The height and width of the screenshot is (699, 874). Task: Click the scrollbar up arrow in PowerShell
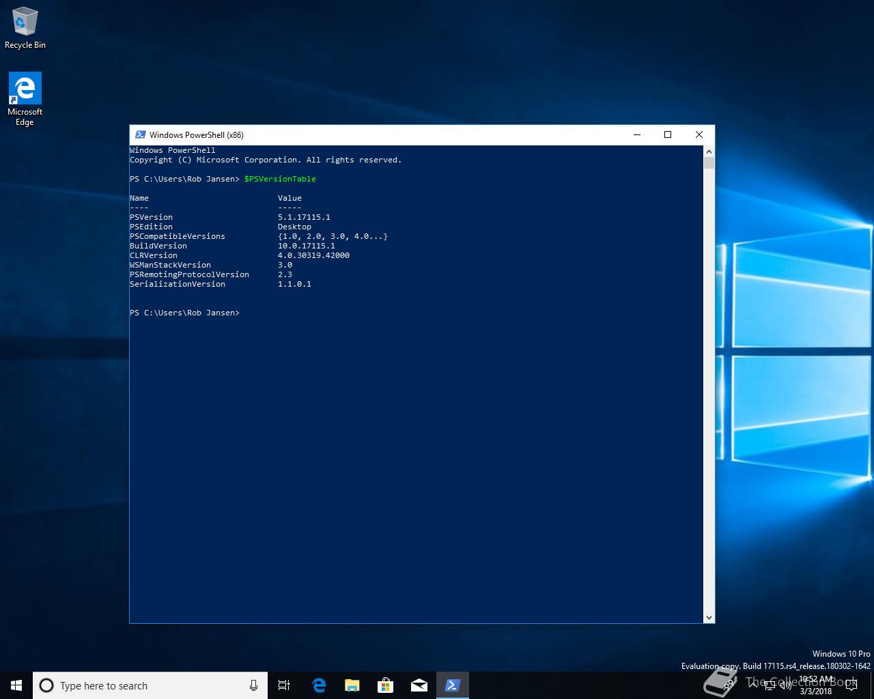pos(709,151)
